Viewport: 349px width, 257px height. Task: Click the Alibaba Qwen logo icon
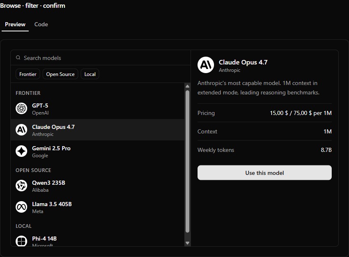21,186
